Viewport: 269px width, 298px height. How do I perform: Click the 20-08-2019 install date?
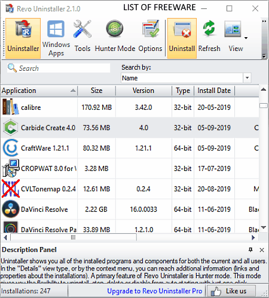214,189
